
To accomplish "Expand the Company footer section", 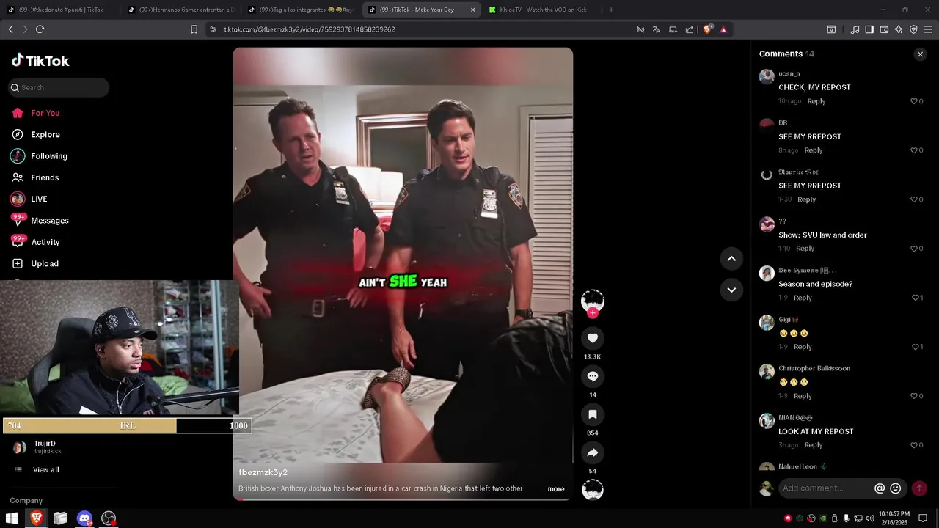I will [x=26, y=501].
